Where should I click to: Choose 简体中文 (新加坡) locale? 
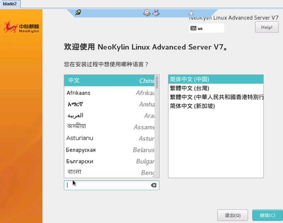click(x=216, y=106)
